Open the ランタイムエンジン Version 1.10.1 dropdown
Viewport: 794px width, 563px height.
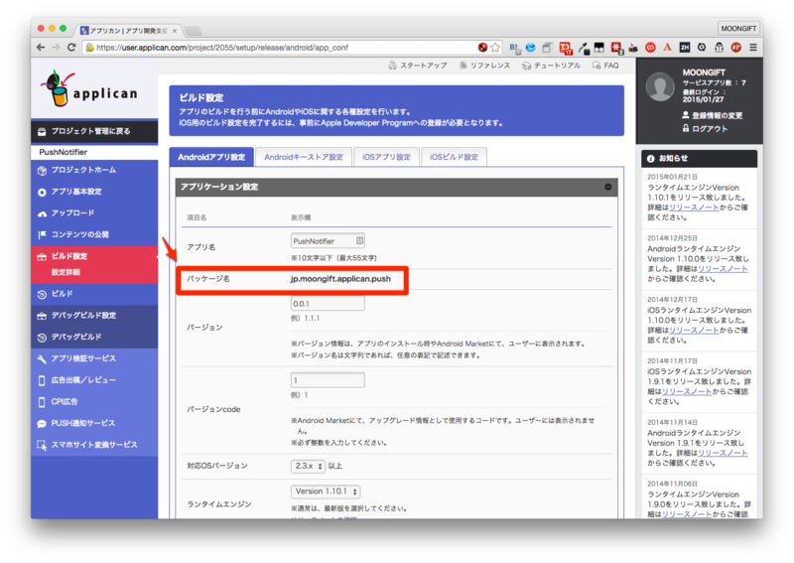tap(326, 492)
